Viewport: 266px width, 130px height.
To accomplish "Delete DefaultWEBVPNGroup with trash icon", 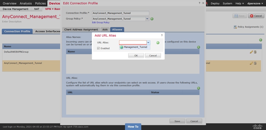I will 255,52.
